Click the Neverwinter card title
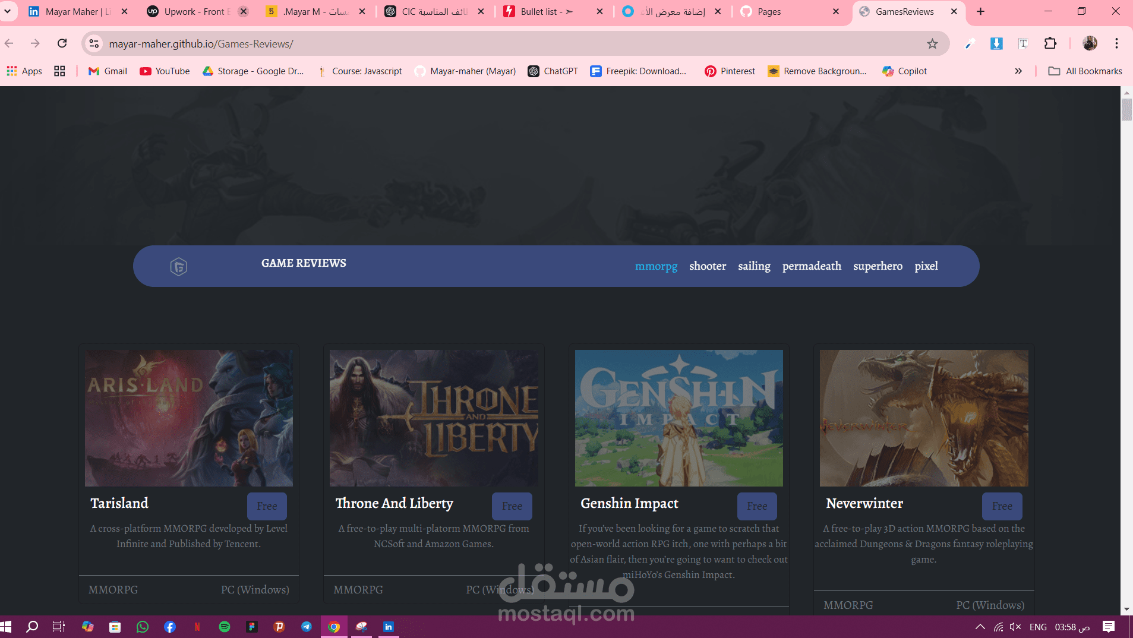Image resolution: width=1133 pixels, height=638 pixels. 864,503
